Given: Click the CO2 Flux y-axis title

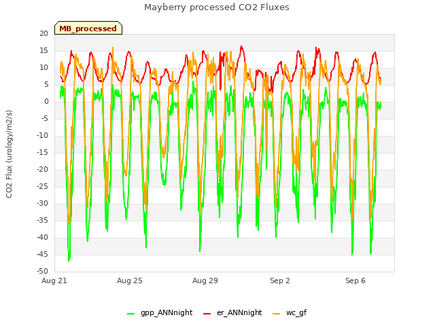Looking at the screenshot, I should [9, 154].
